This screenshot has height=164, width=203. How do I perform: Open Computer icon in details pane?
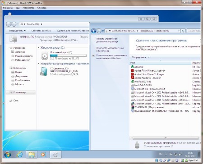[14, 39]
